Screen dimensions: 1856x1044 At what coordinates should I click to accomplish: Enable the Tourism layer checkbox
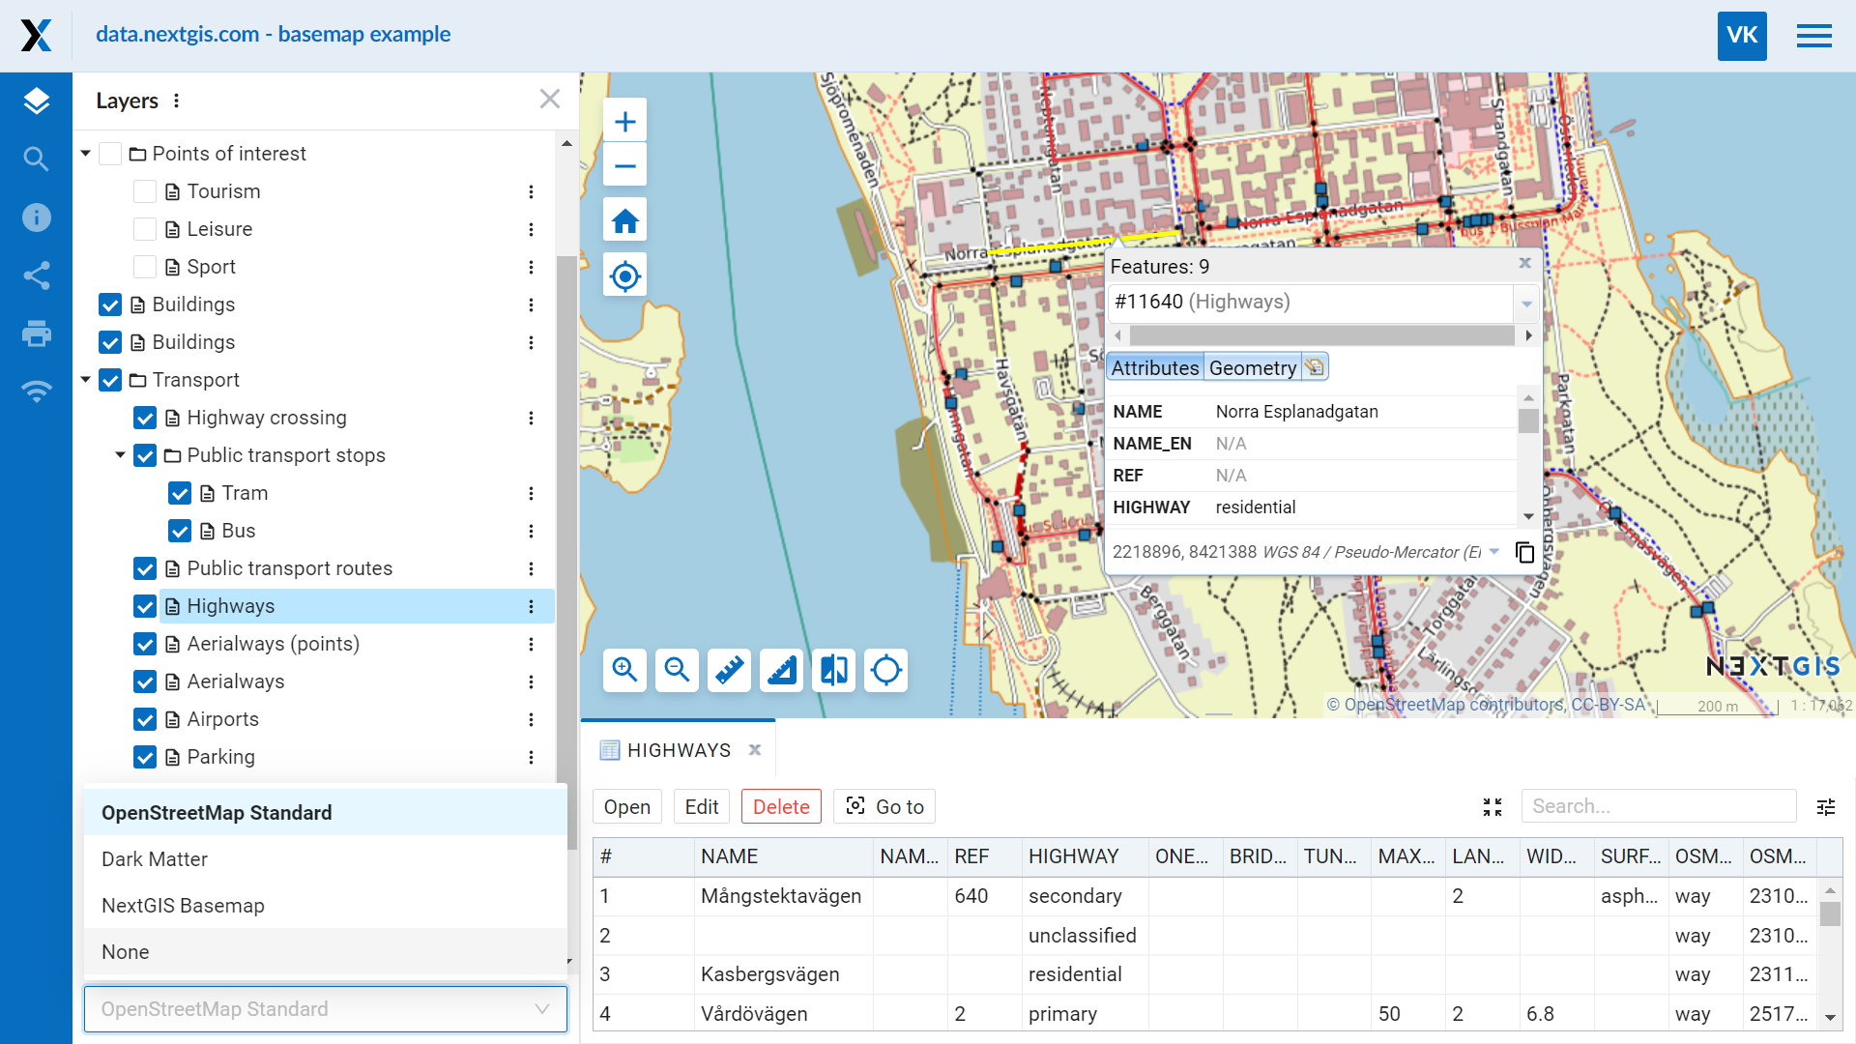(x=145, y=191)
